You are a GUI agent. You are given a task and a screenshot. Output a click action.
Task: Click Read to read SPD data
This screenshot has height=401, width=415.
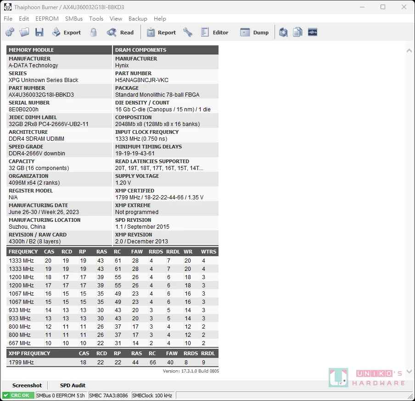point(120,32)
